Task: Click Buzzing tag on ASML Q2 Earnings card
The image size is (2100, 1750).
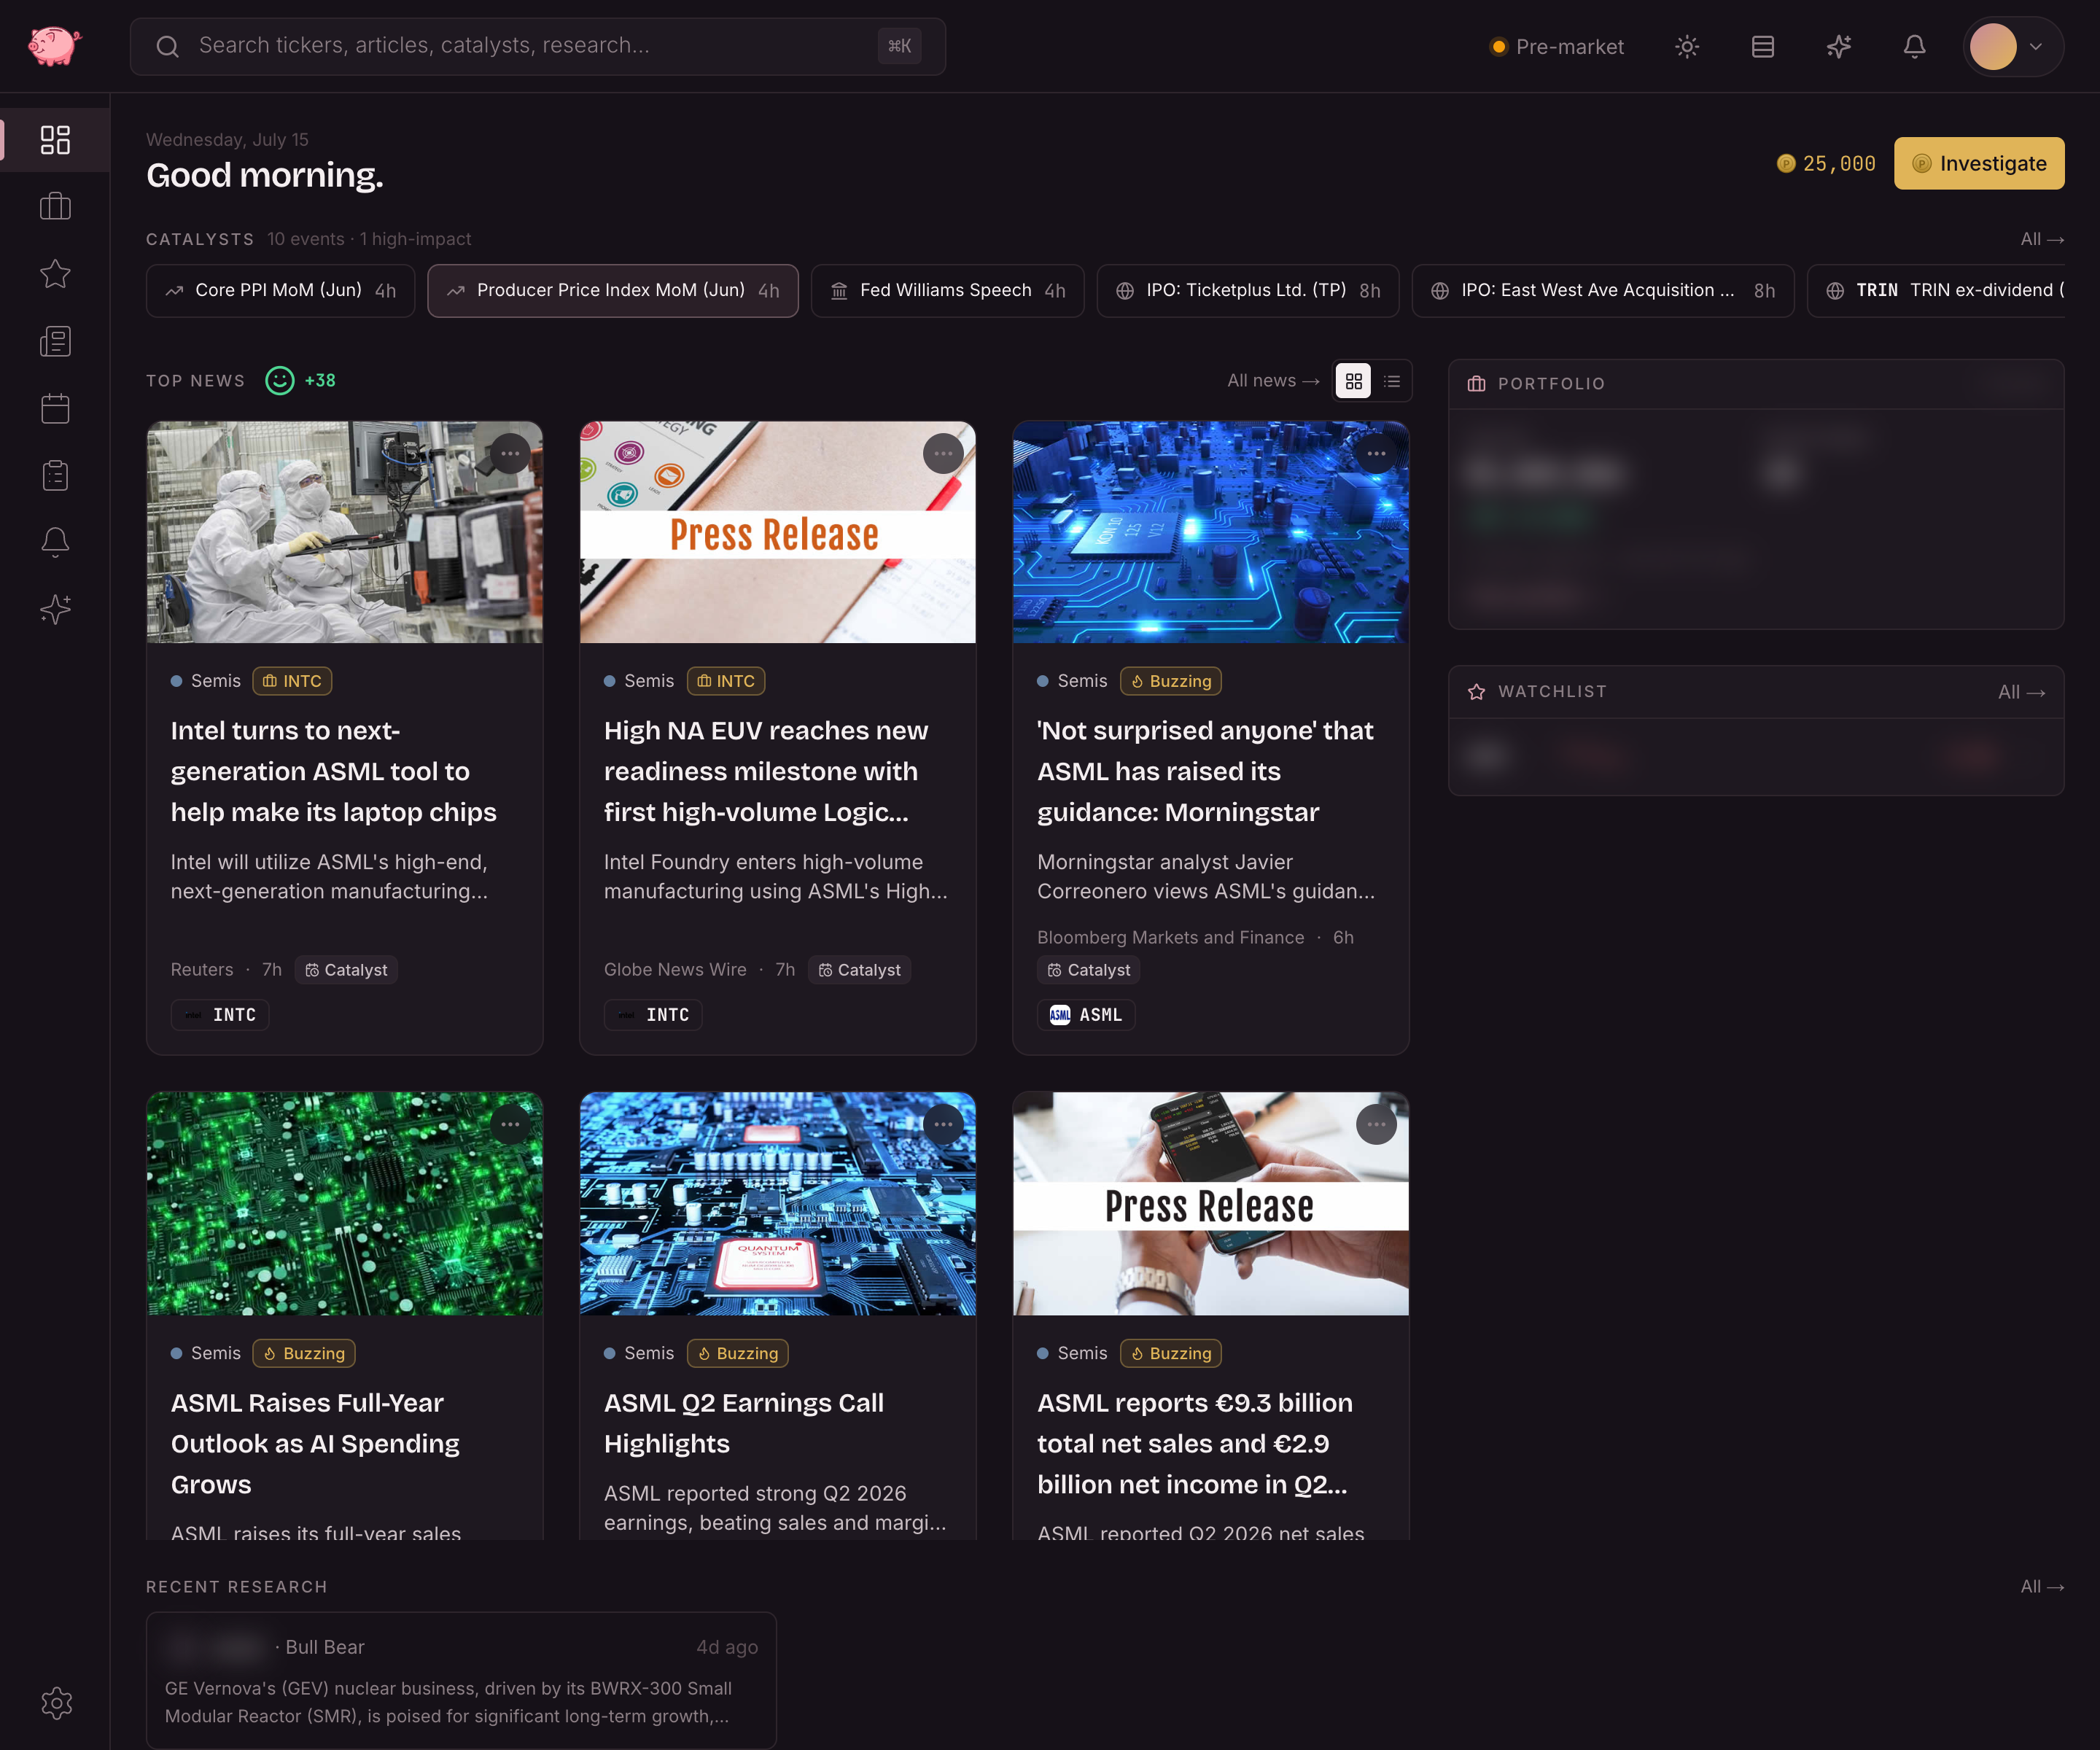Action: [737, 1353]
